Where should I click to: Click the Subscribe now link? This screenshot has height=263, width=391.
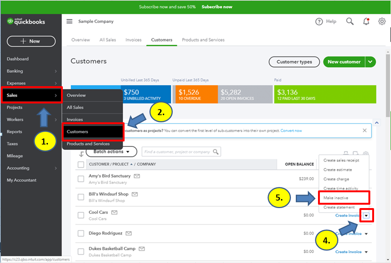(x=217, y=7)
